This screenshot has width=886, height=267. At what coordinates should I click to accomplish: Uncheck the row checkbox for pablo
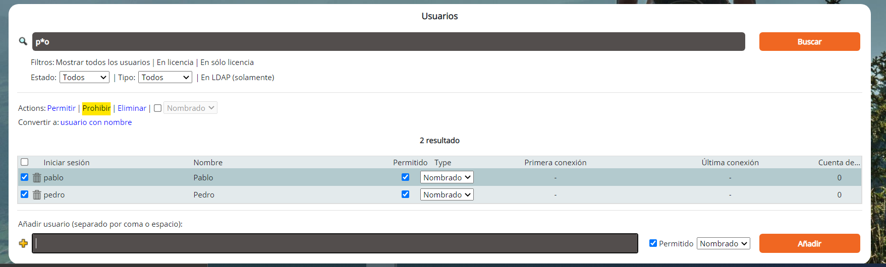[x=24, y=177]
